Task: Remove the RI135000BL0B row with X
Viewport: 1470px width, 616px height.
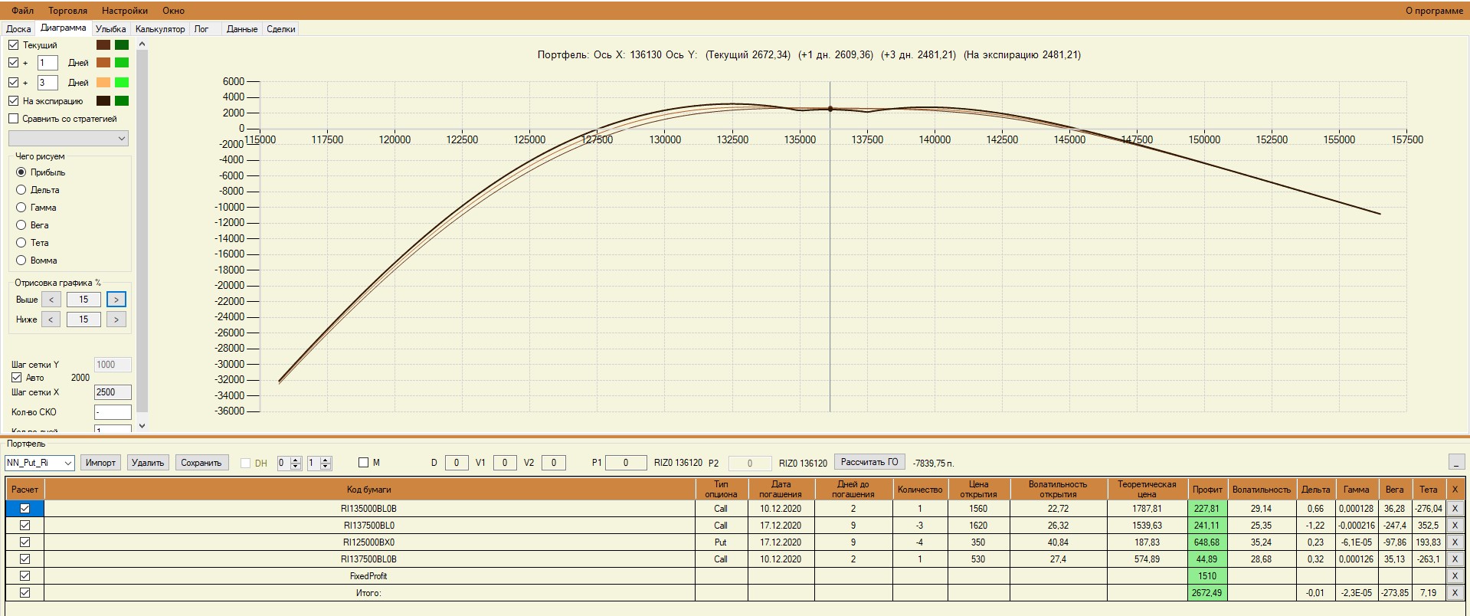Action: (x=1455, y=508)
